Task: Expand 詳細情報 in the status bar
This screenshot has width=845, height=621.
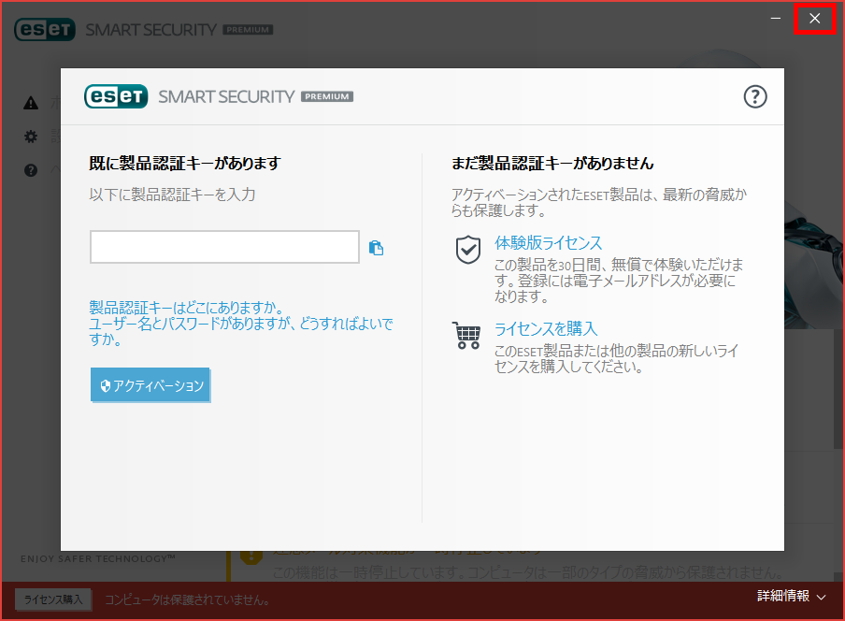Action: [791, 596]
